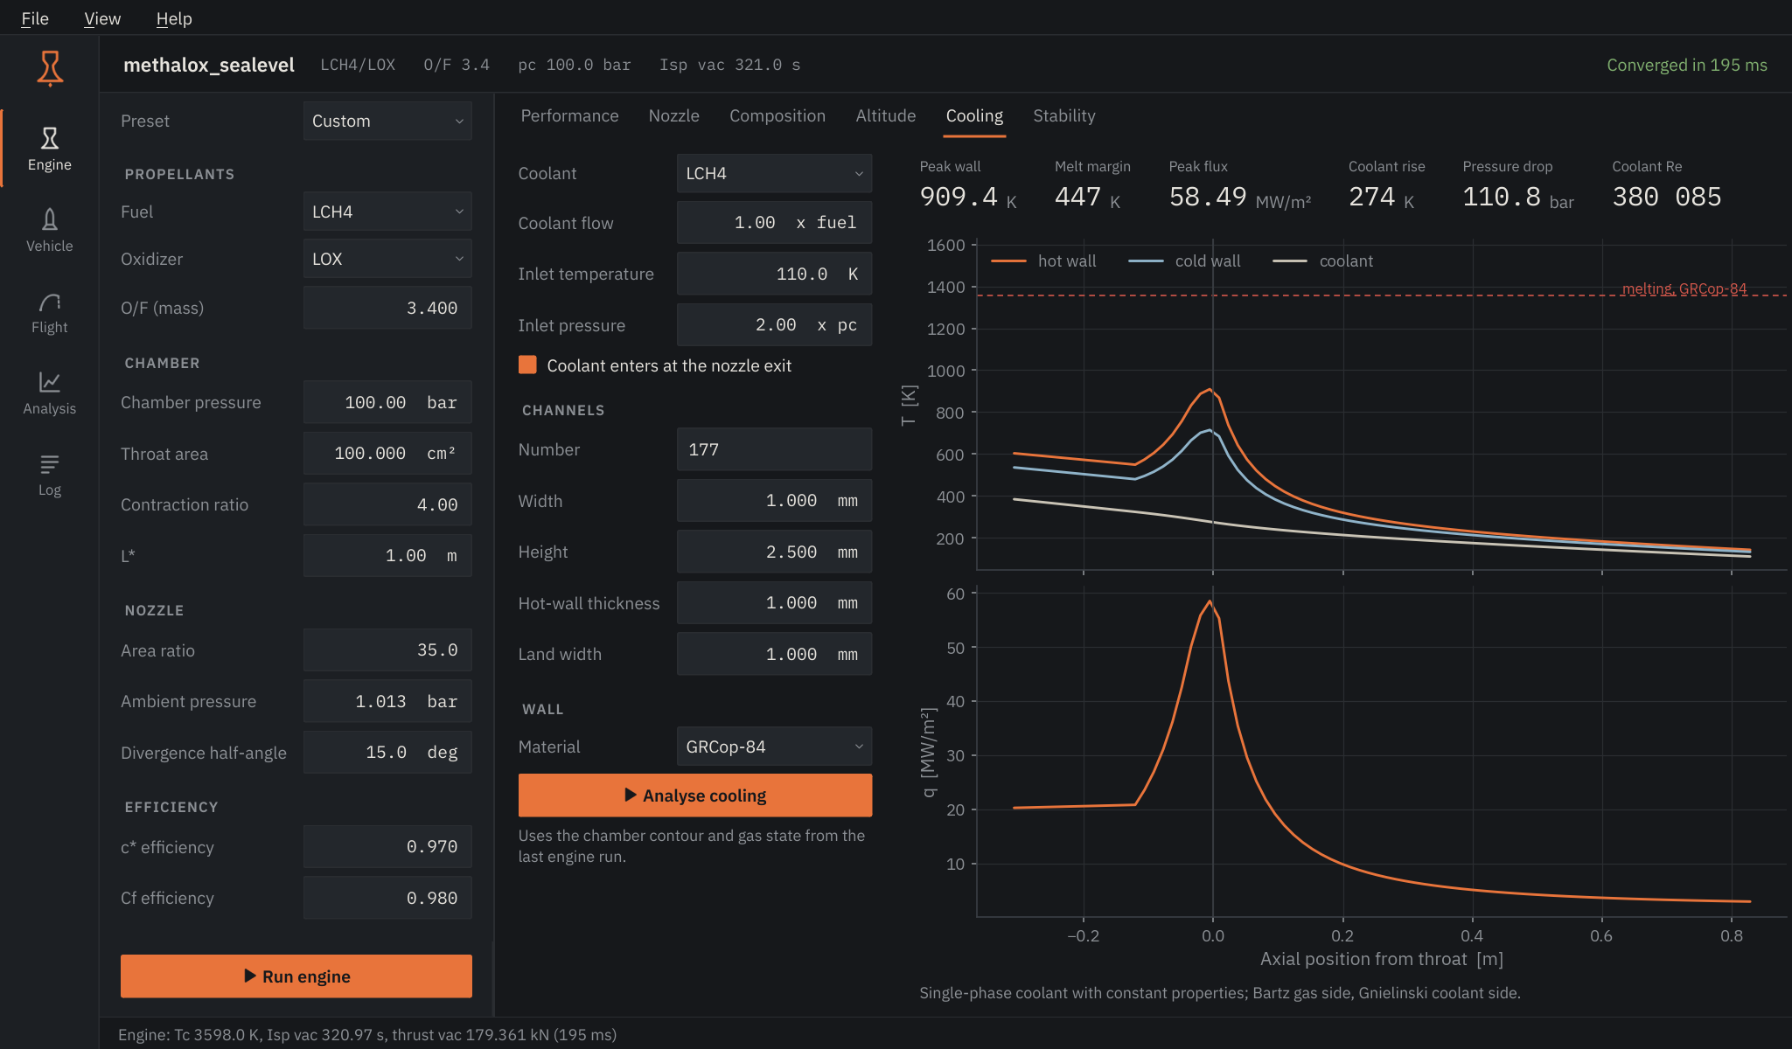Open the View menu
Viewport: 1792px width, 1049px height.
[102, 18]
